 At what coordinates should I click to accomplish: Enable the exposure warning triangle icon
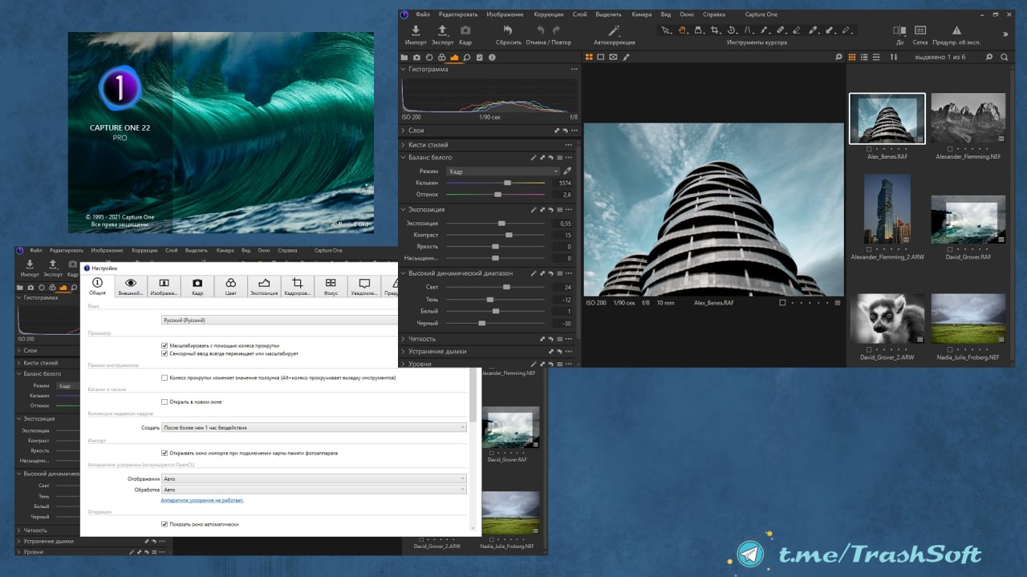point(956,30)
